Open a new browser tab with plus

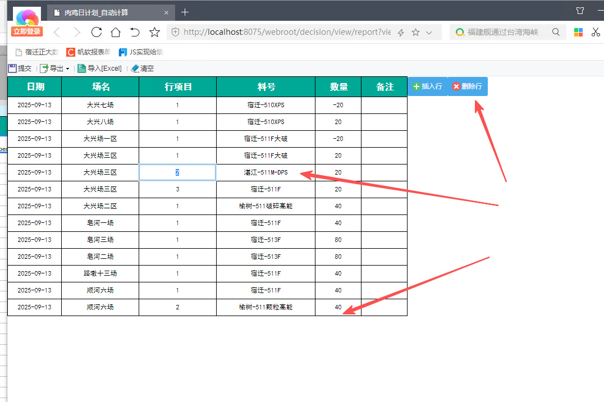(x=185, y=12)
